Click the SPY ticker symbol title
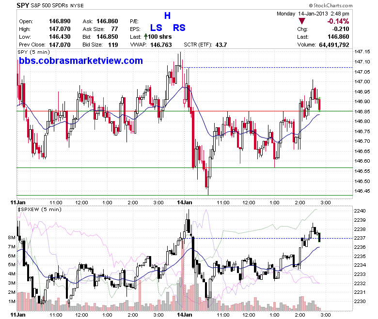The width and height of the screenshot is (378, 319). pyautogui.click(x=23, y=5)
